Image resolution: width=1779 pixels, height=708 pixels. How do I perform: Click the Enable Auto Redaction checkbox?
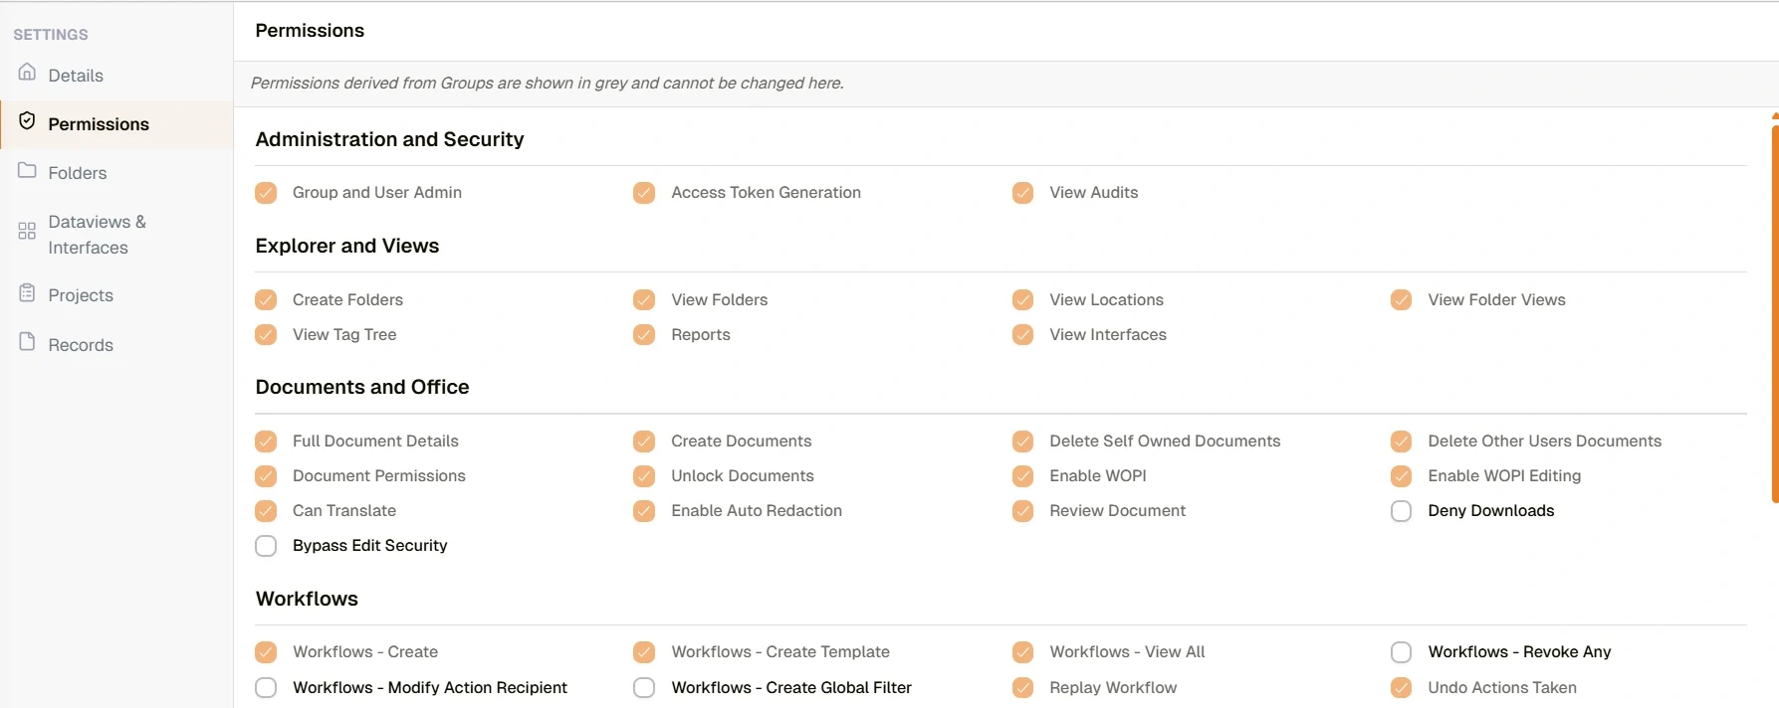click(x=644, y=511)
